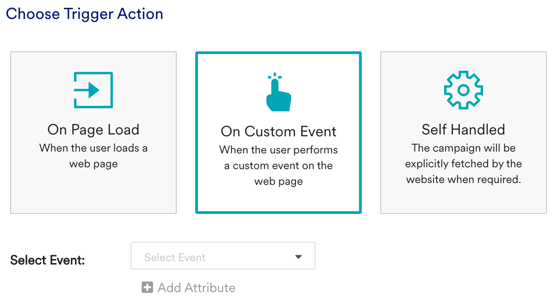This screenshot has width=557, height=305.
Task: Expand the event list combo box
Action: pyautogui.click(x=222, y=256)
